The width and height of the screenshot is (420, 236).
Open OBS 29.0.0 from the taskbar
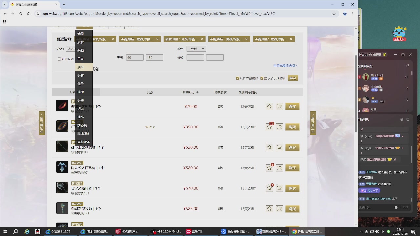coord(166,232)
